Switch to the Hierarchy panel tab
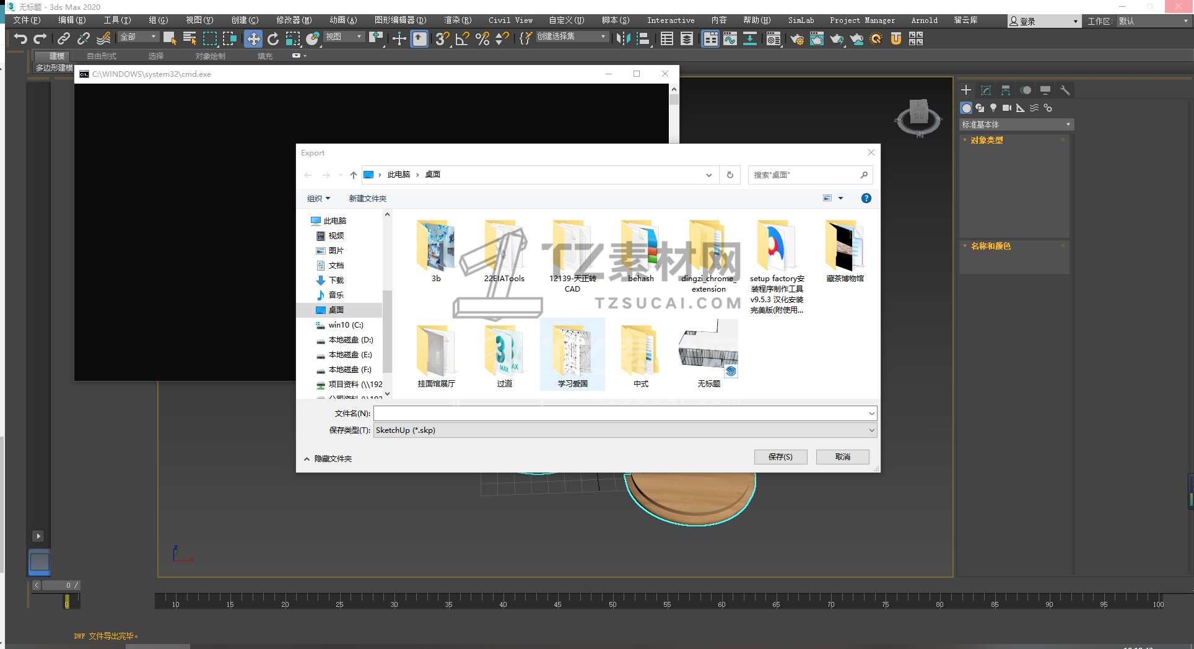Viewport: 1194px width, 649px height. coord(1006,90)
